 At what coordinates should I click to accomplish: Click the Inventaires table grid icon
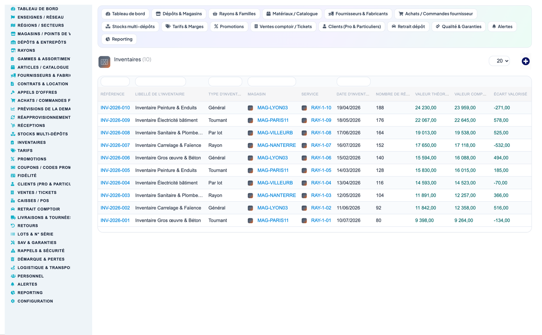(x=104, y=62)
